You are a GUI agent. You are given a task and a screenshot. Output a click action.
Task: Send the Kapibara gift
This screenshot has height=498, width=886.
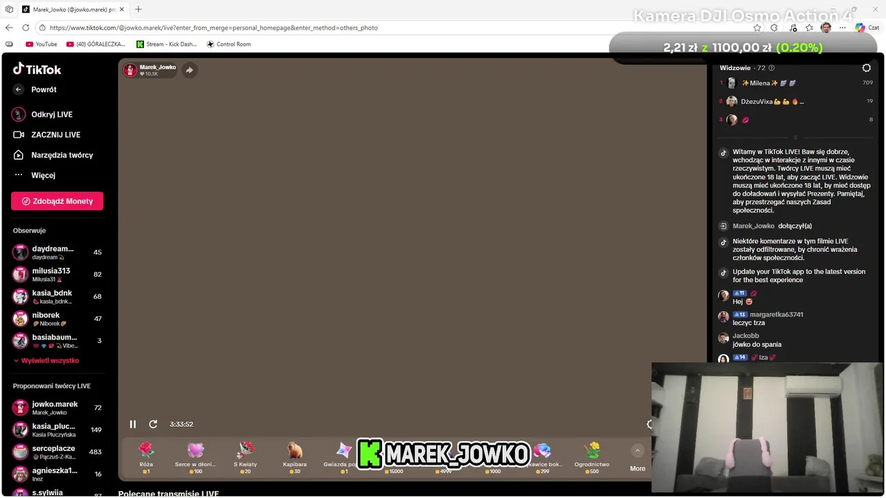click(295, 458)
